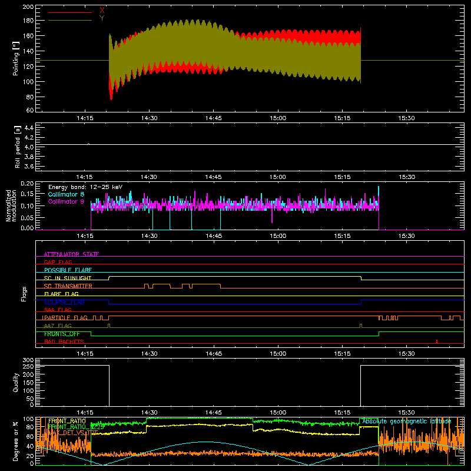Screen dimensions: 471x471
Task: Click the olive 'Y' legend label
Action: coord(102,18)
